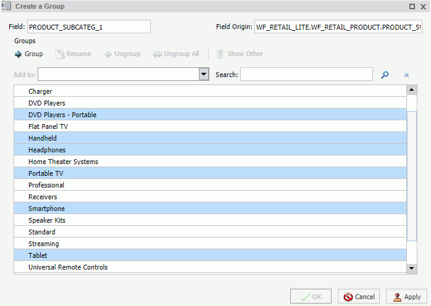Select the Streaming list item
431x306 pixels.
(211, 243)
